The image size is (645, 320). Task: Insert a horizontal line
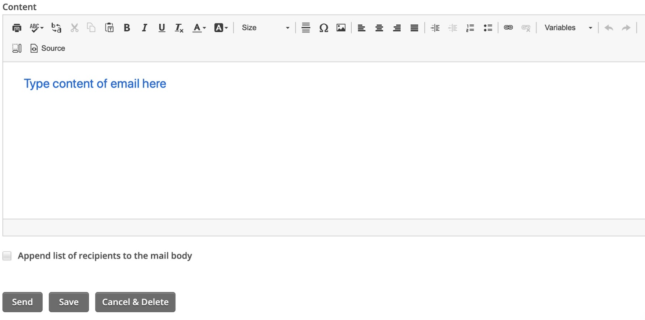click(306, 28)
